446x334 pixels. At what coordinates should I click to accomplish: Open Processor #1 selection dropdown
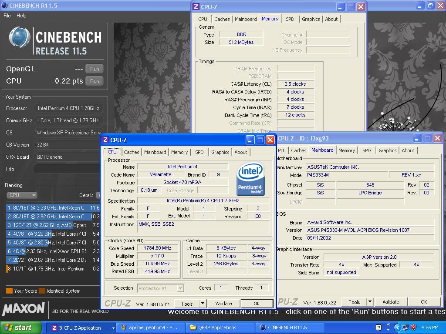161,288
